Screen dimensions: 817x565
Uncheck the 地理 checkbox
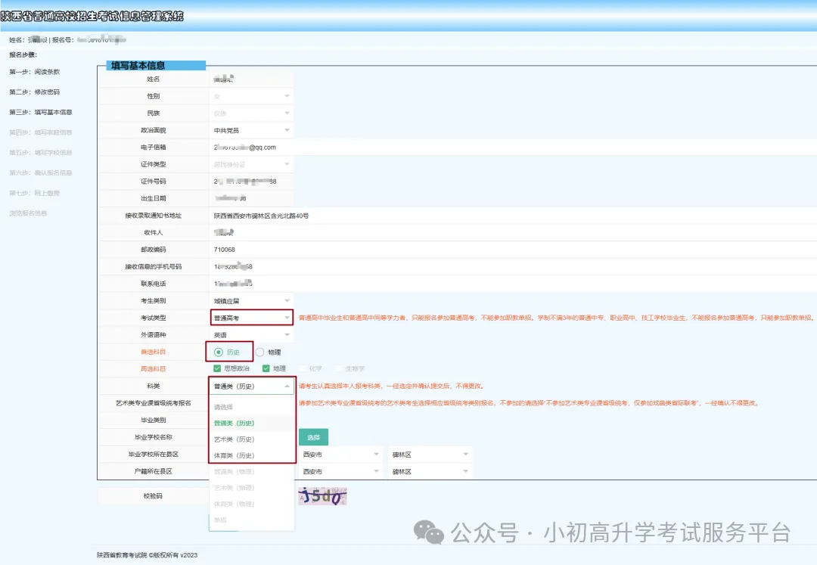point(266,368)
